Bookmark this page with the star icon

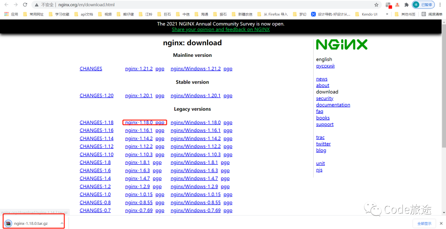376,5
